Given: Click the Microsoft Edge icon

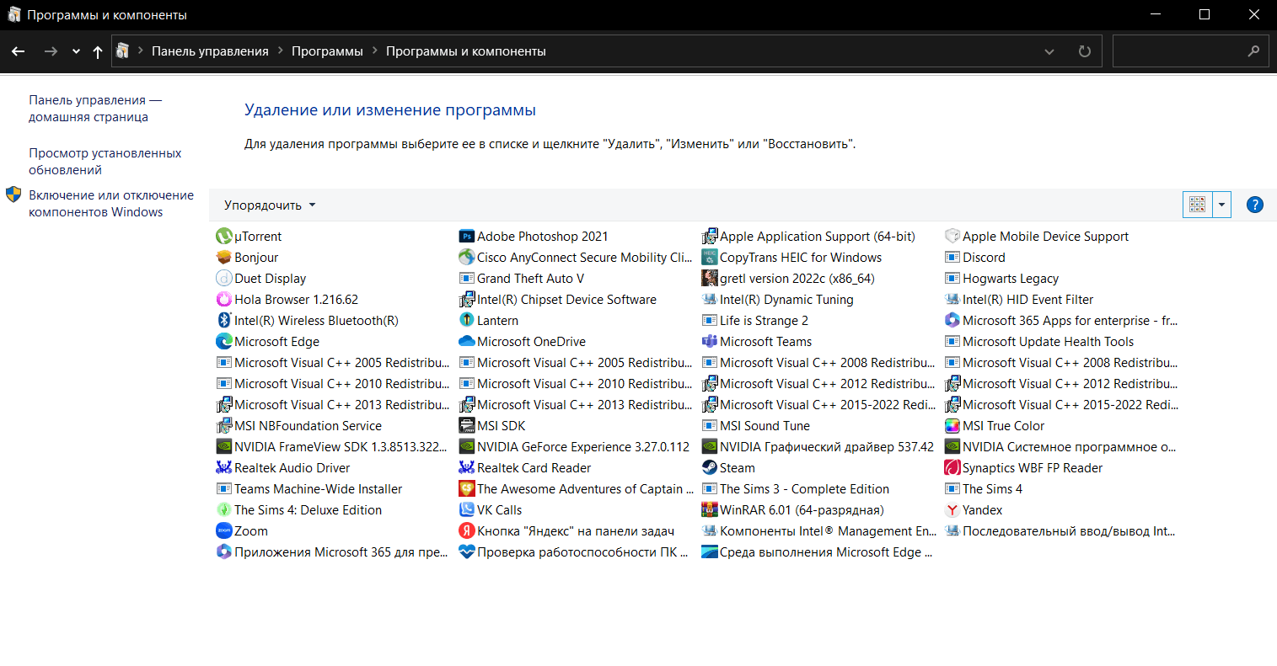Looking at the screenshot, I should (223, 342).
